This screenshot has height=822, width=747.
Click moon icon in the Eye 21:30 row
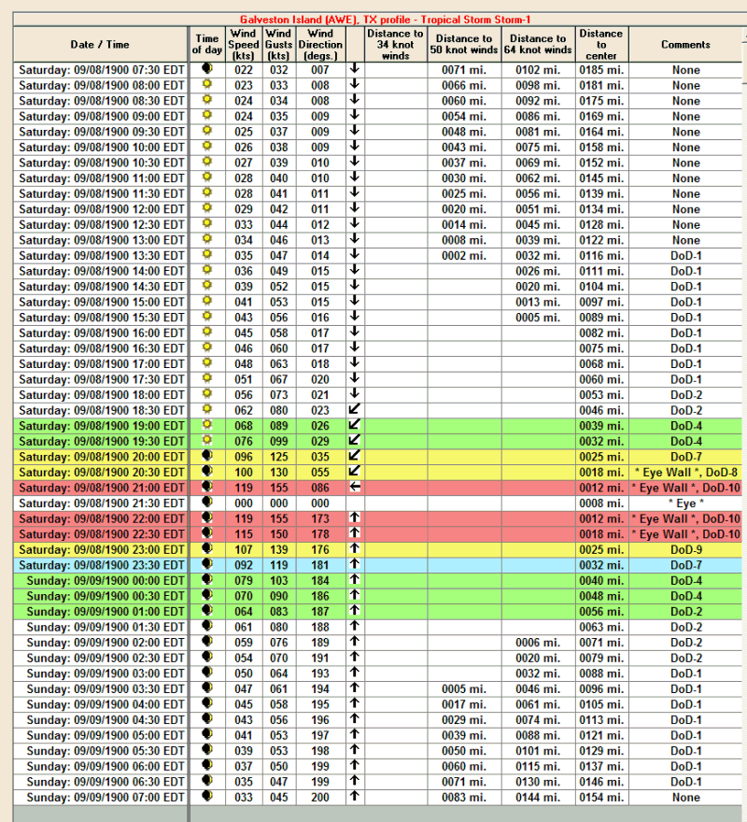(207, 502)
